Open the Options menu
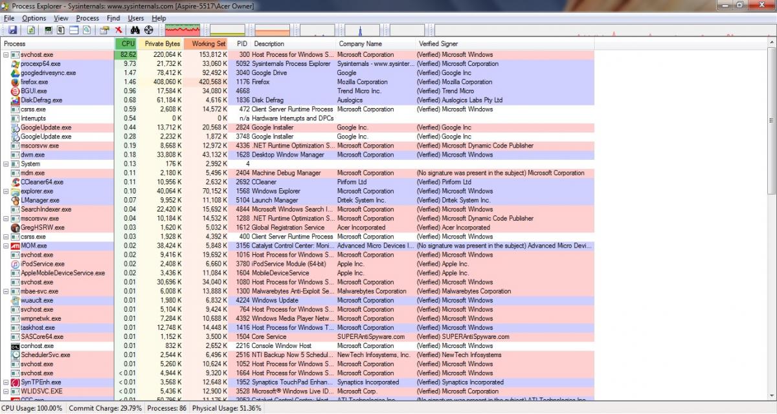This screenshot has width=777, height=414. click(x=34, y=18)
